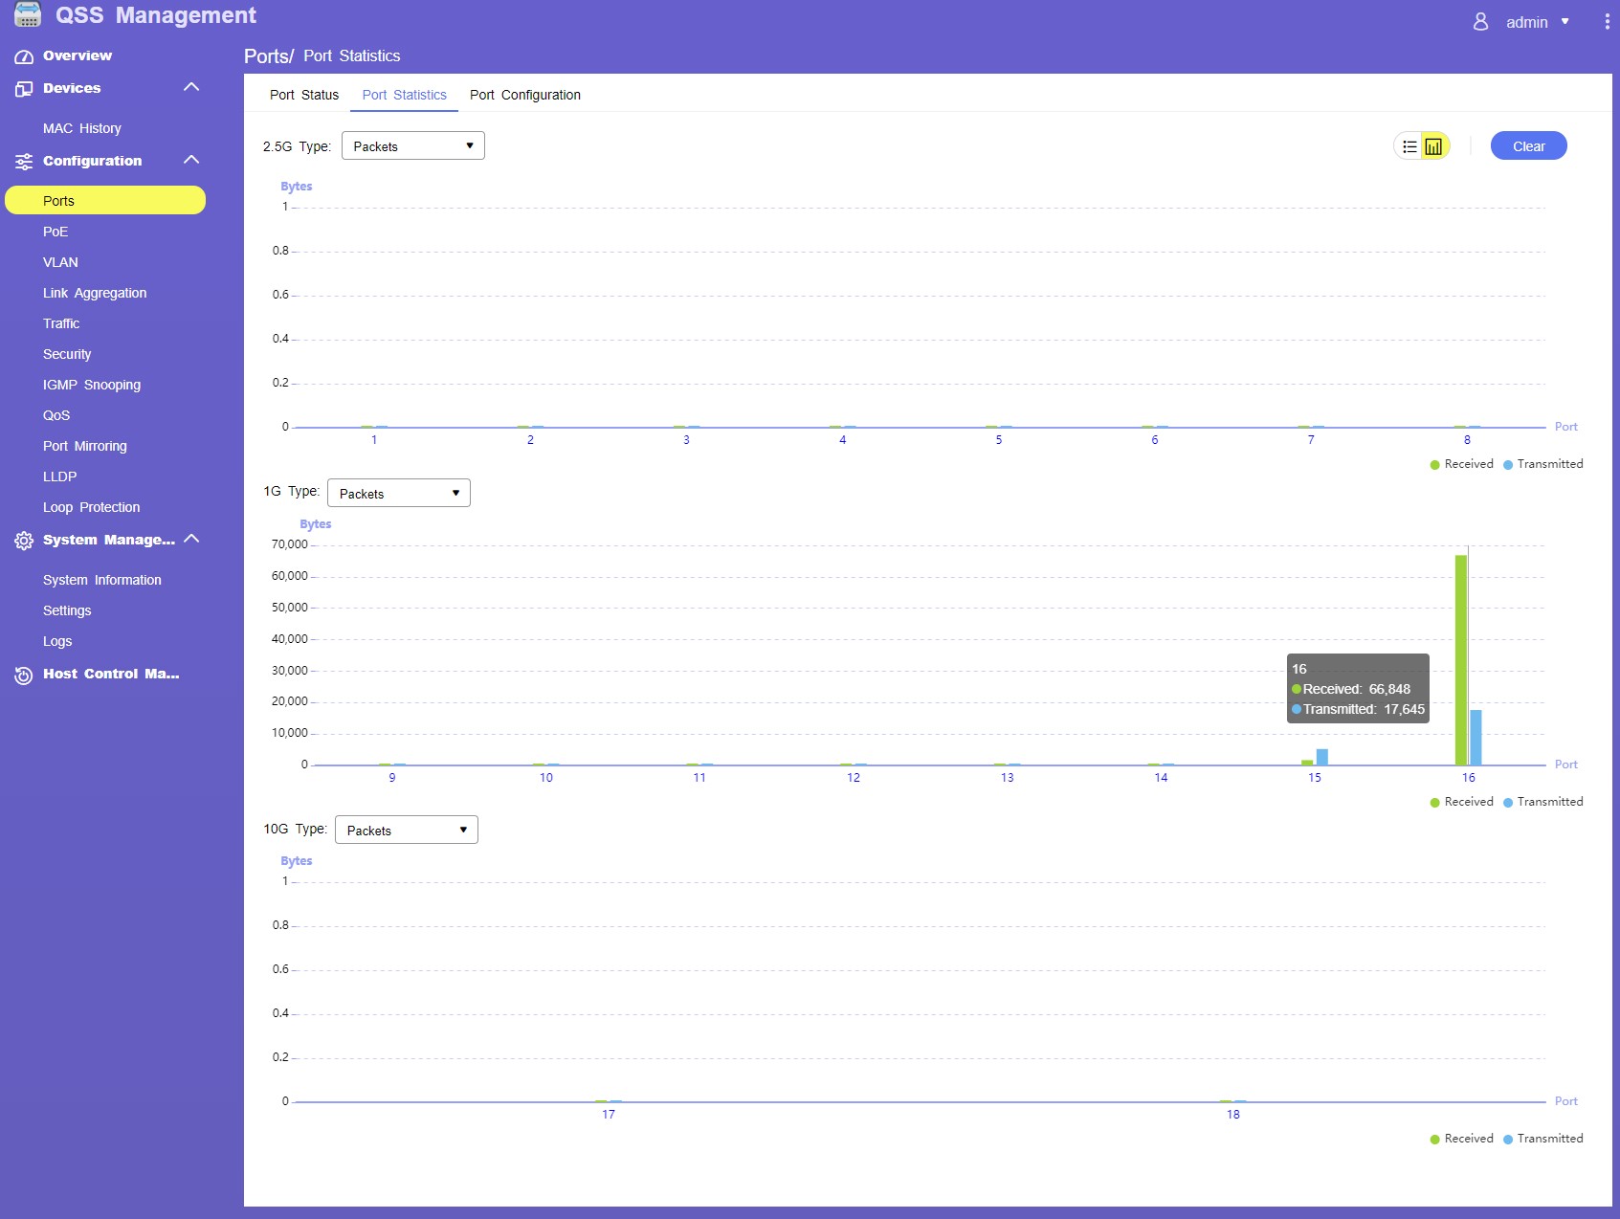Click the System Management gear icon
Viewport: 1620px width, 1219px height.
(x=24, y=541)
